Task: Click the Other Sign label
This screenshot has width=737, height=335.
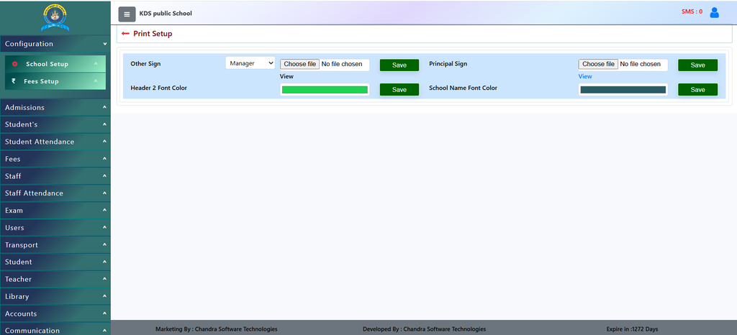Action: [x=145, y=64]
